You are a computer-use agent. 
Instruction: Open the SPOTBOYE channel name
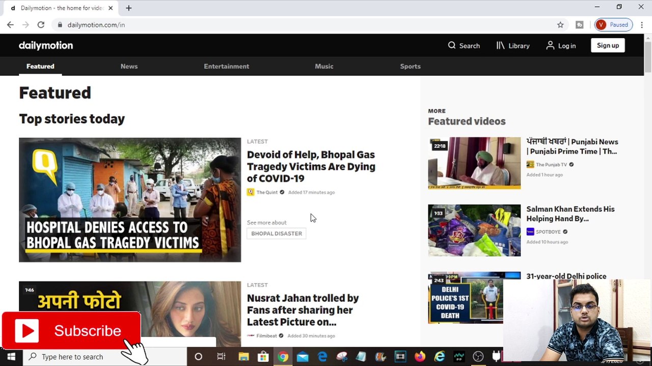click(x=548, y=232)
